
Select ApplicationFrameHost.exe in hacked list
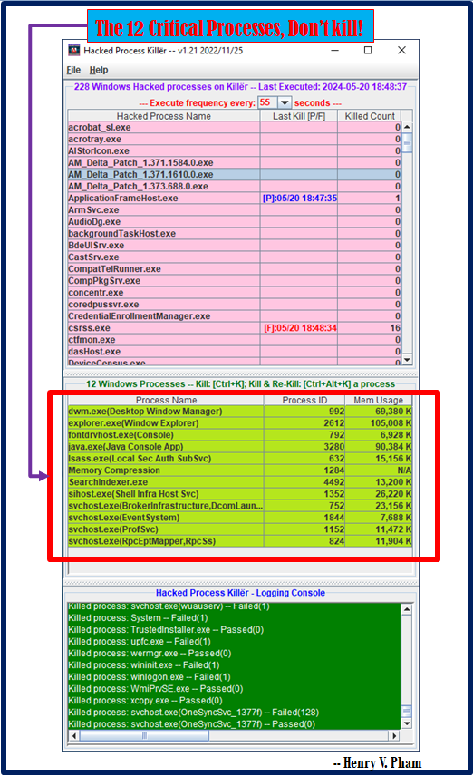[235, 198]
